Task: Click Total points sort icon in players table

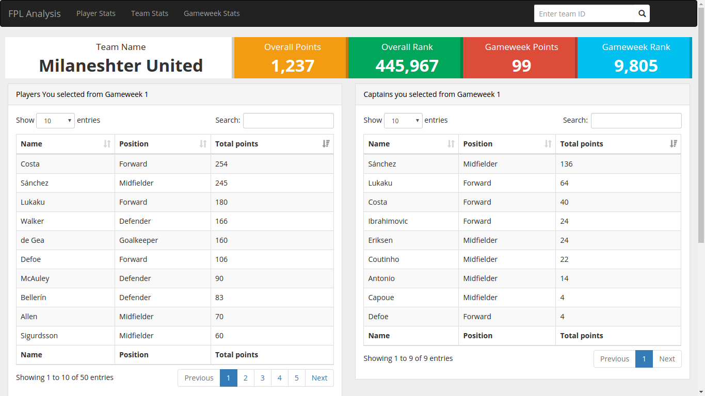Action: pyautogui.click(x=326, y=143)
